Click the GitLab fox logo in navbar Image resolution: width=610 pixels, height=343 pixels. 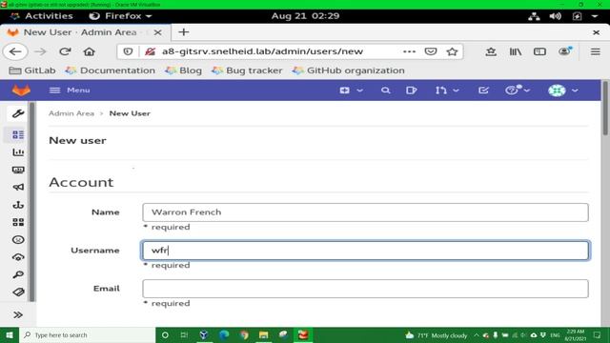(21, 91)
